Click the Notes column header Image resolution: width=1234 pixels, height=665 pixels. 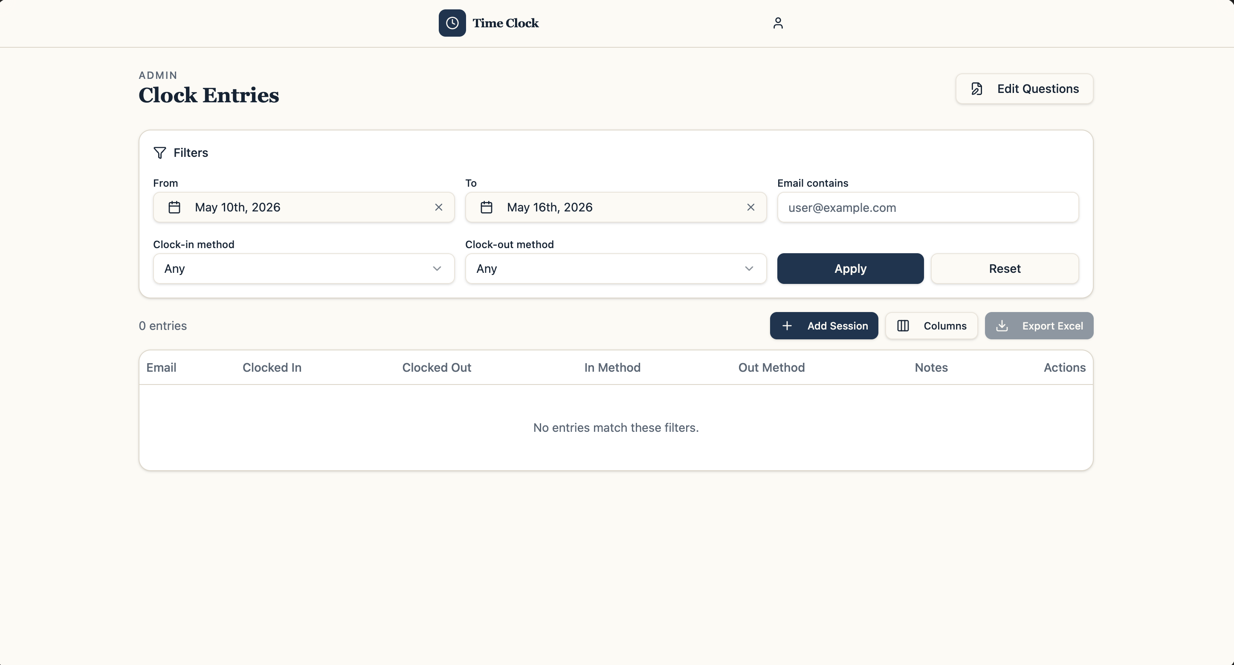931,367
